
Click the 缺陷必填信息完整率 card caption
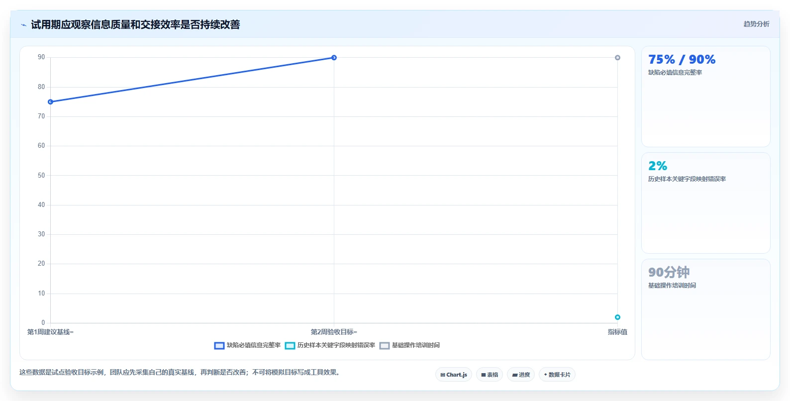(x=675, y=73)
